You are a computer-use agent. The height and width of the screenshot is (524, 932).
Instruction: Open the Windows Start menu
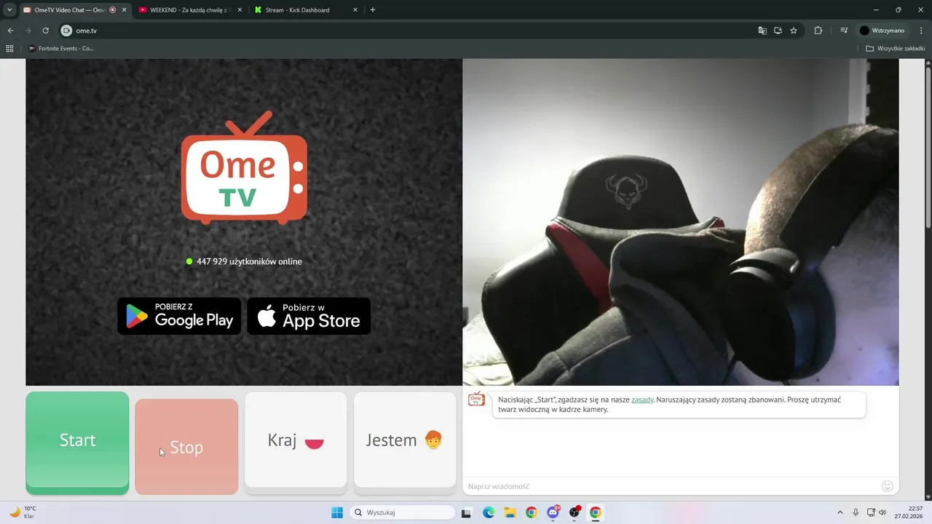[337, 512]
